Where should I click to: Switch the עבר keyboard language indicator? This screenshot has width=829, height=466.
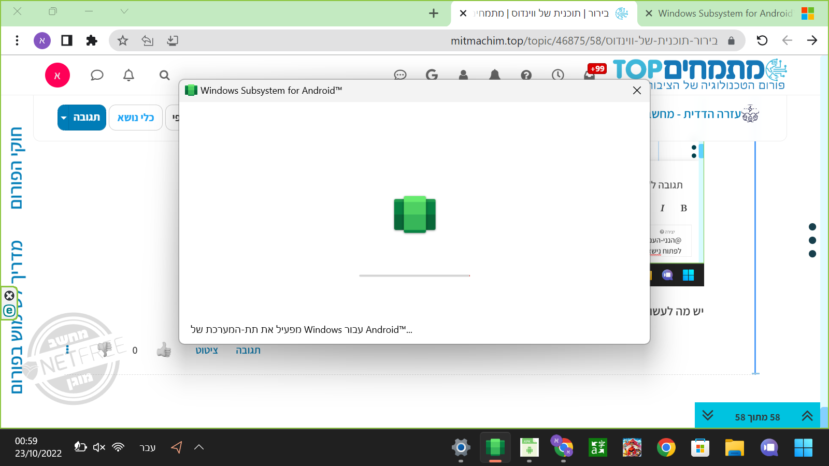click(148, 447)
